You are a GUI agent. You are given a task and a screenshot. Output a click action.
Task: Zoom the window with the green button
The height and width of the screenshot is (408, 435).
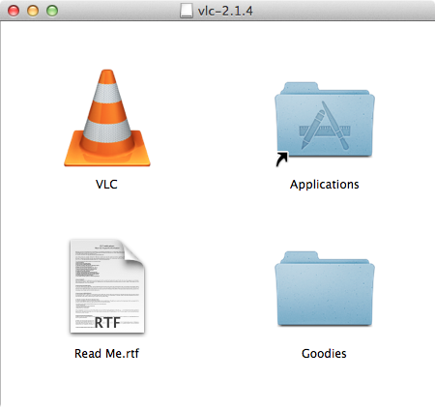pos(52,11)
